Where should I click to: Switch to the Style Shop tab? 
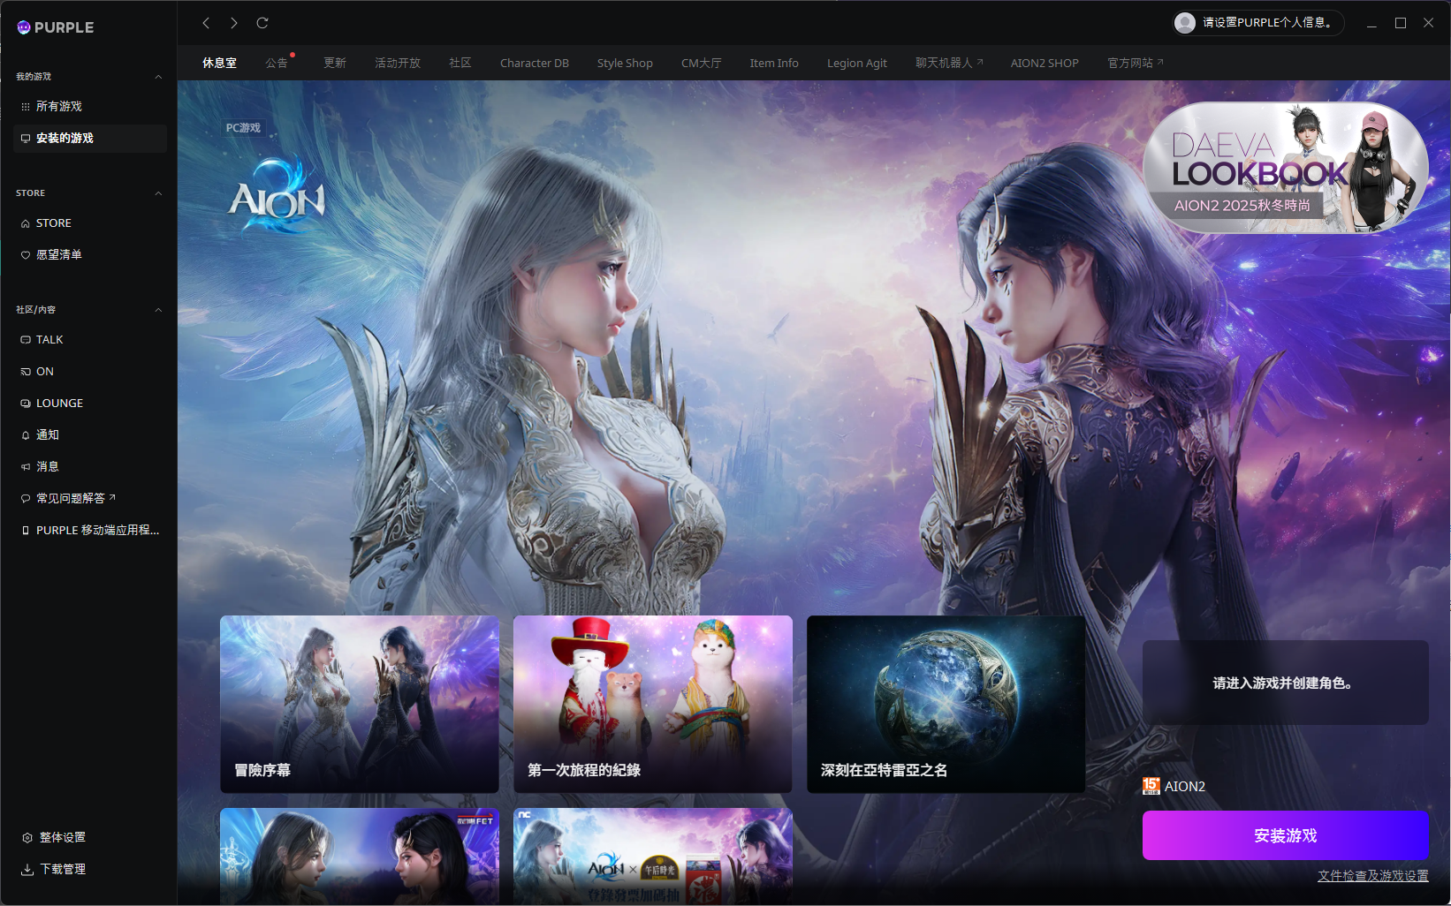point(625,64)
